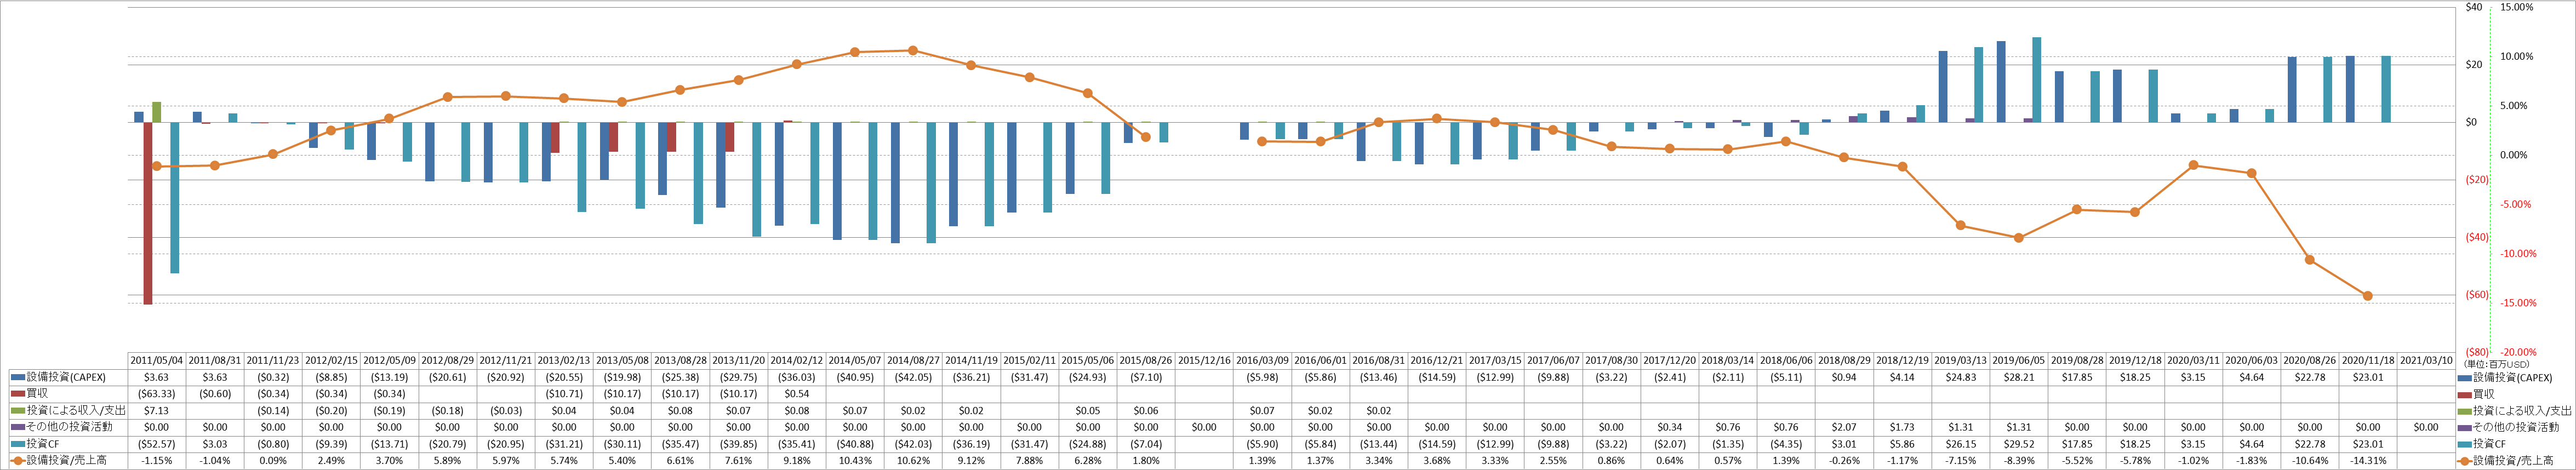2576x470 pixels.
Task: Select the 10.62% ratio cell
Action: click(913, 461)
